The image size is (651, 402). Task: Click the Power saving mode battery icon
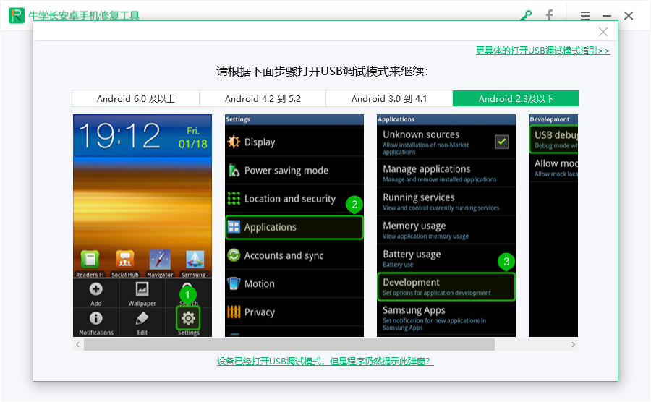[234, 170]
